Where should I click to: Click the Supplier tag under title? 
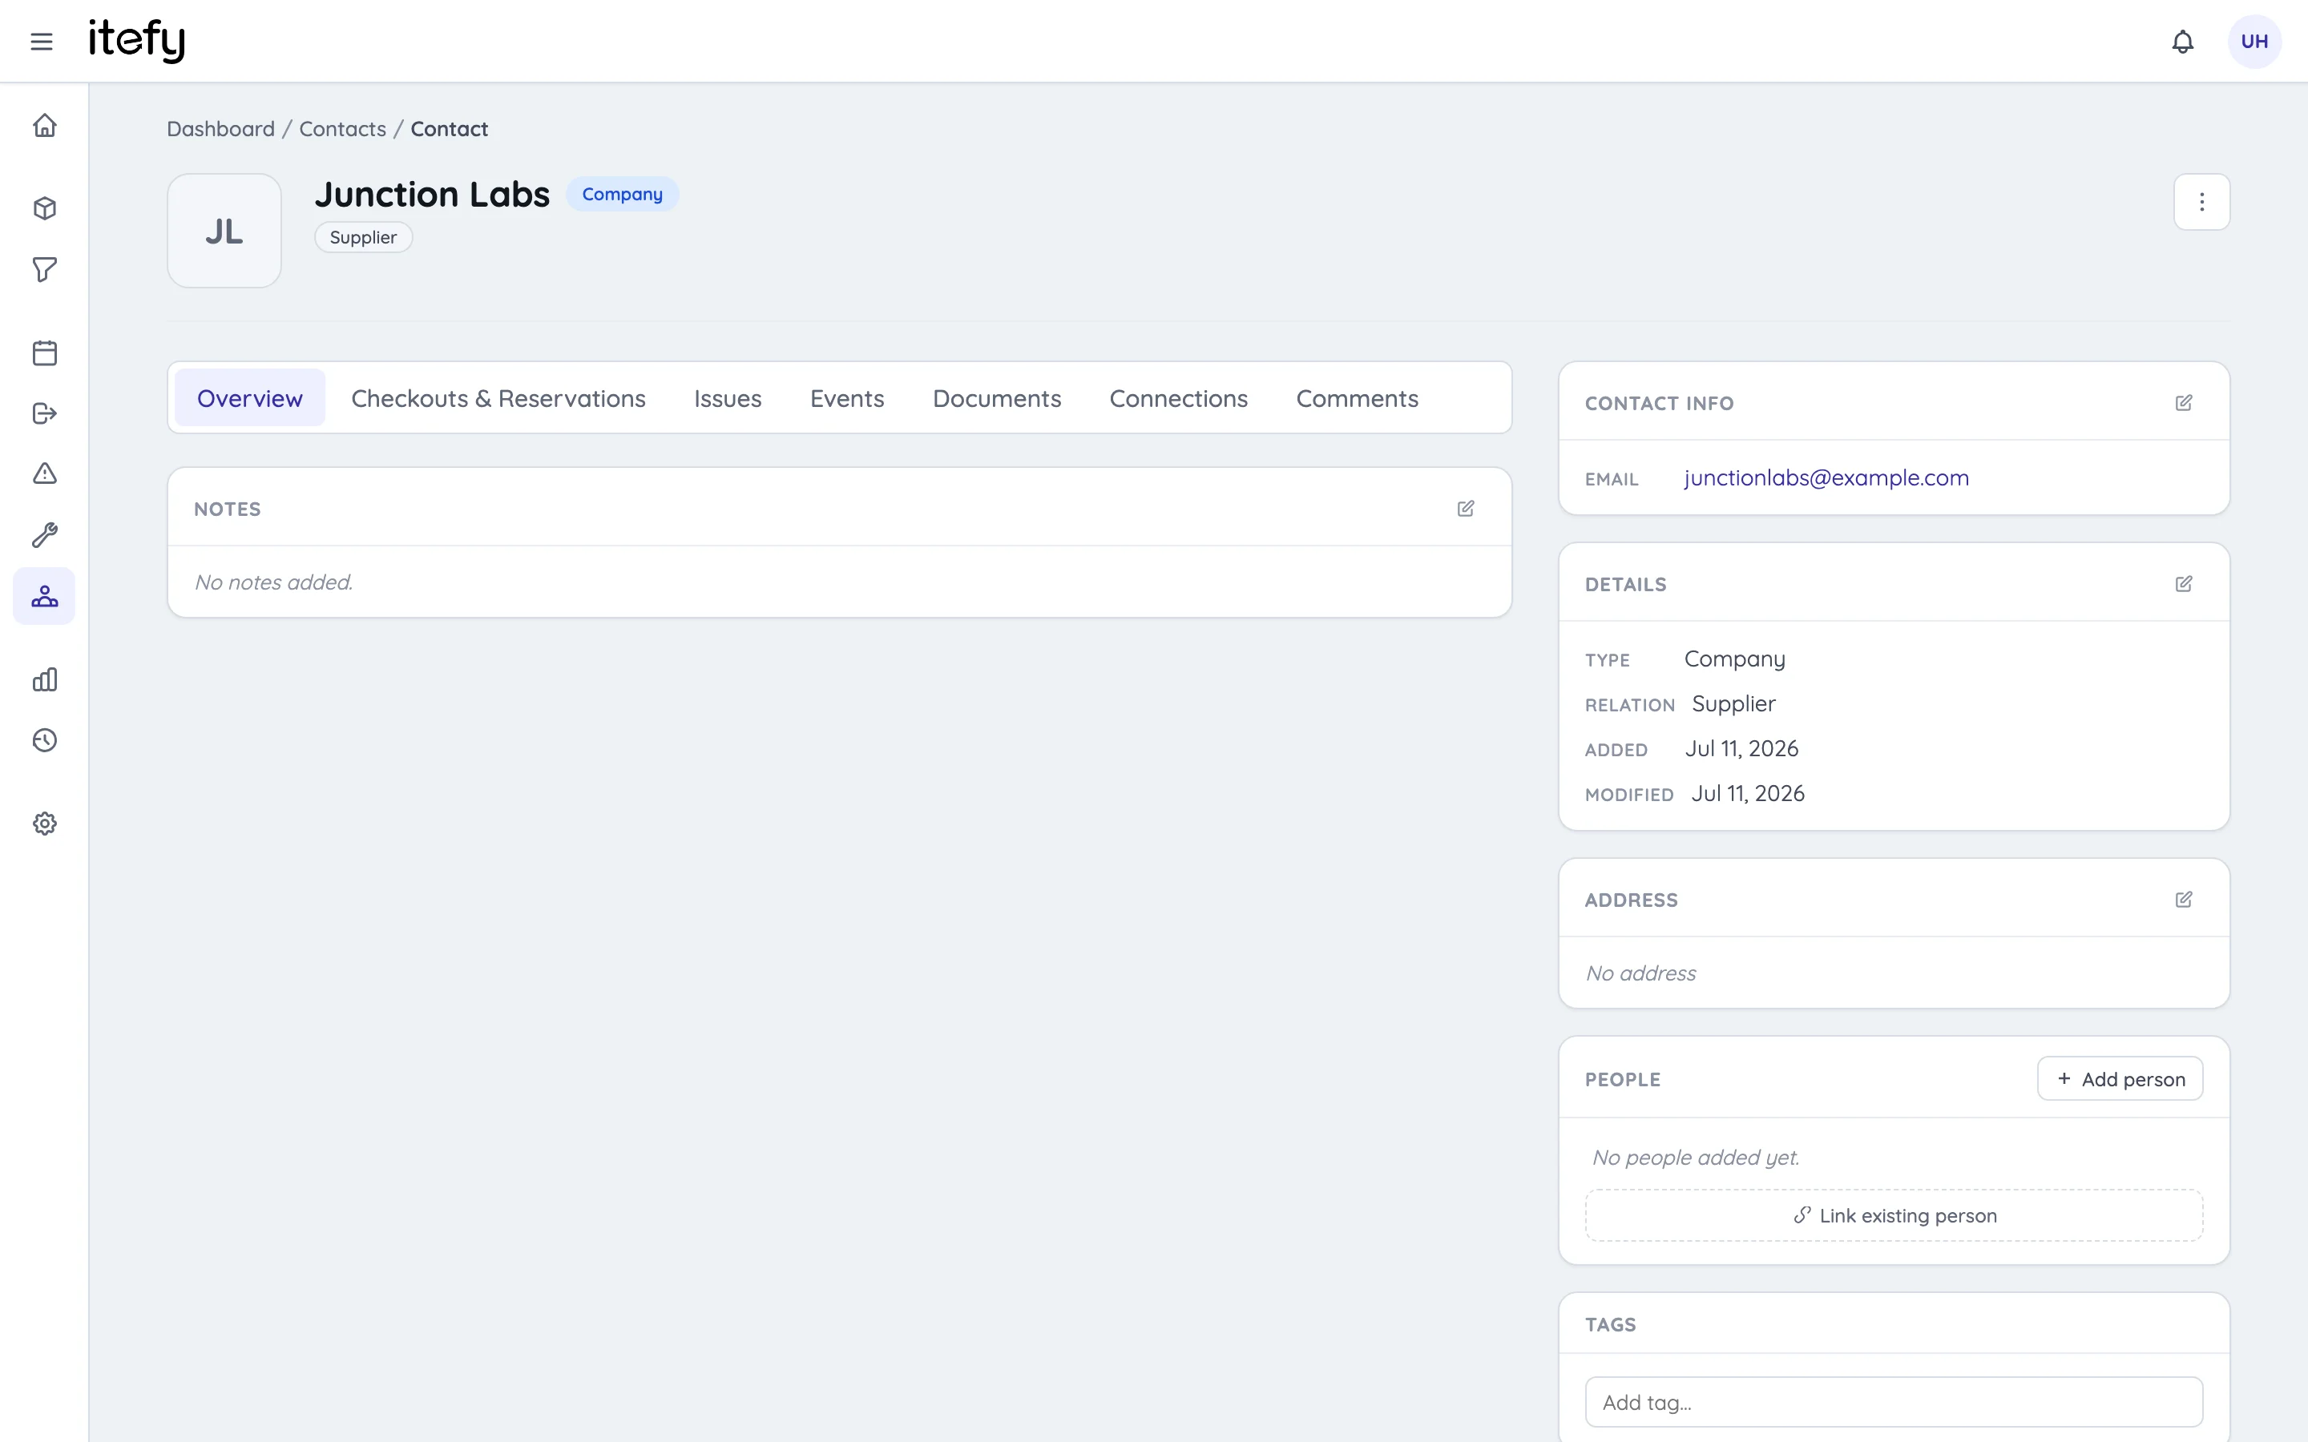click(363, 237)
